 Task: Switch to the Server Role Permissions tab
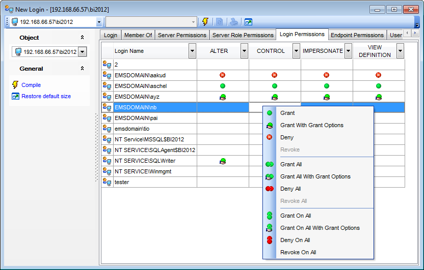[243, 35]
